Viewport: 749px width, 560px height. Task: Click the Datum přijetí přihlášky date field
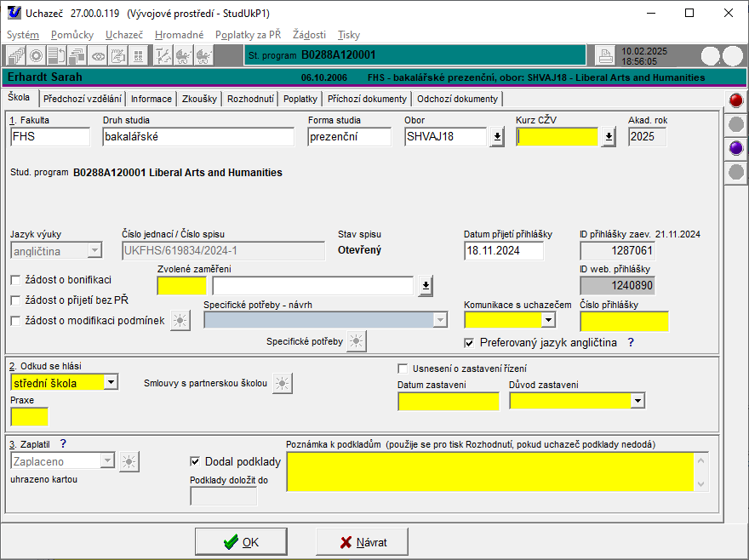[503, 251]
